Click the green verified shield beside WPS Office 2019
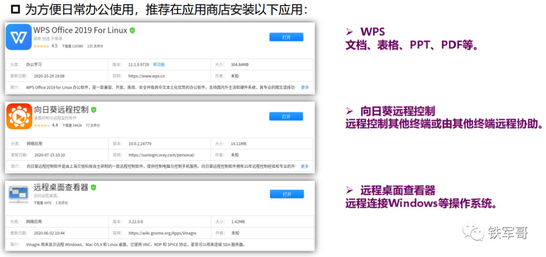Image resolution: width=546 pixels, height=257 pixels. coord(132,31)
